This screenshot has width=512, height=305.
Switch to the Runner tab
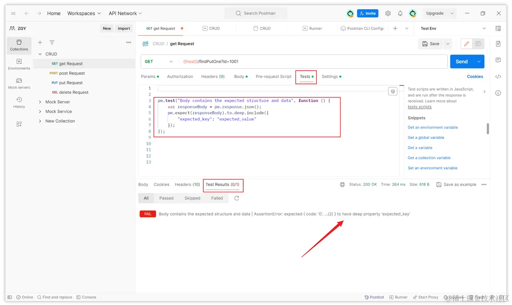click(312, 28)
